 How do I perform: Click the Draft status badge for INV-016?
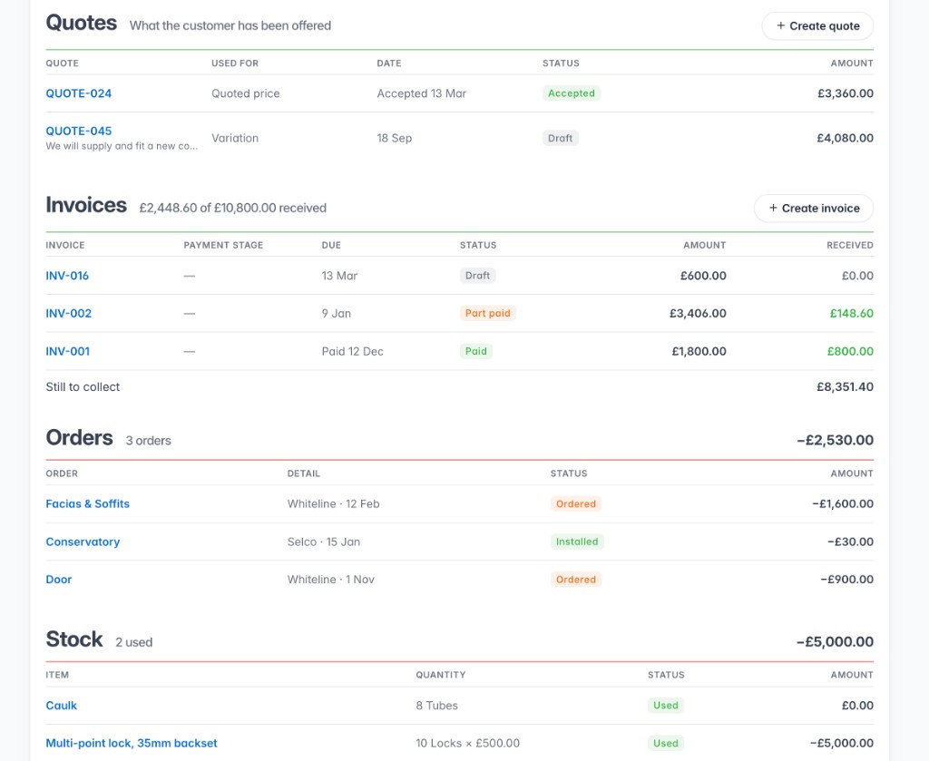click(x=477, y=276)
